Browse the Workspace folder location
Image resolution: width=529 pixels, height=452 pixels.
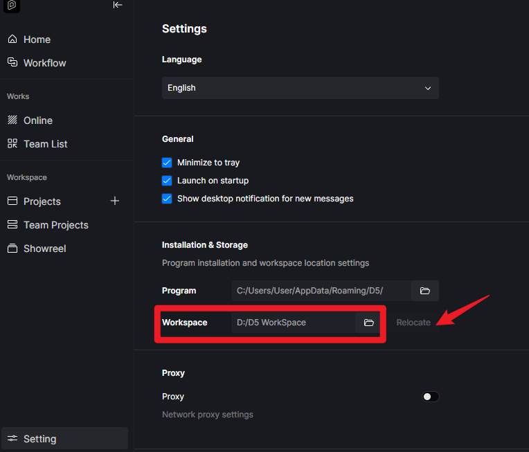tap(368, 323)
